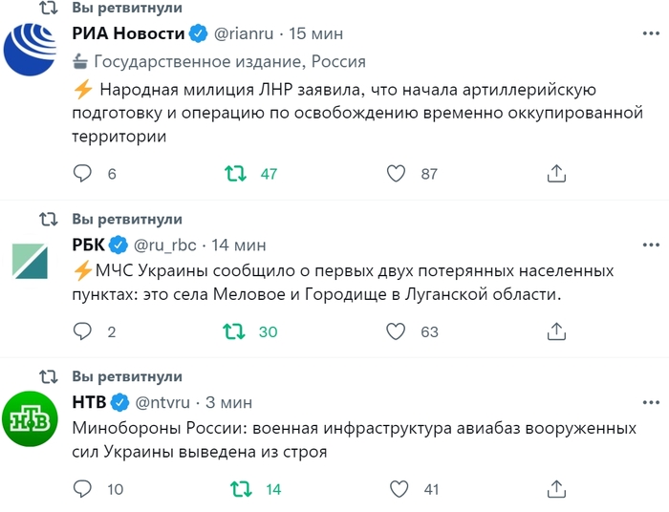
Task: Reply to the РБК tweet
Action: tap(84, 331)
